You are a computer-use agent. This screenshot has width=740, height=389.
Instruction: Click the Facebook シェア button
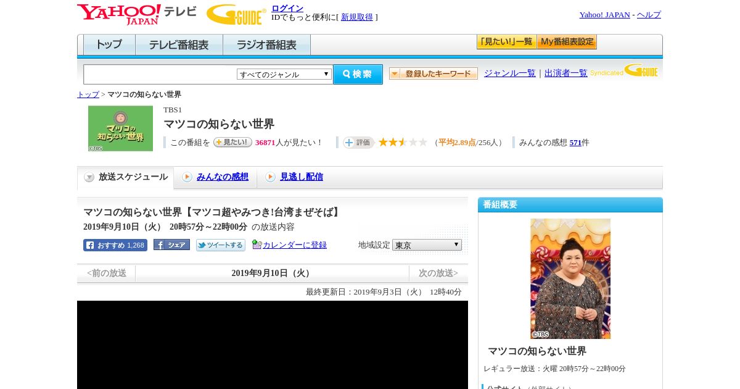[x=171, y=245]
